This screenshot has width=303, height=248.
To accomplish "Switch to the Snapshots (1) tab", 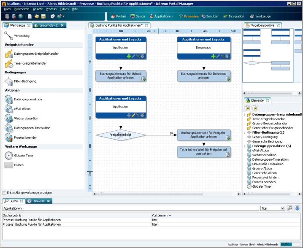I will click(x=49, y=25).
